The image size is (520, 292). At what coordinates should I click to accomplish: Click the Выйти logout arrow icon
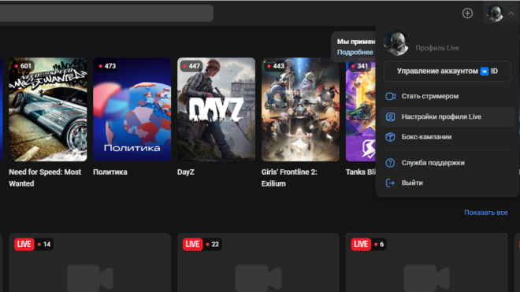point(390,183)
